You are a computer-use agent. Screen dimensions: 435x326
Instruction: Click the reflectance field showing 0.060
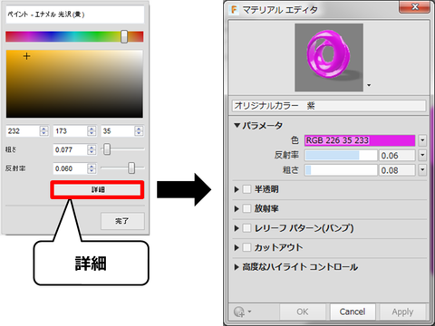pyautogui.click(x=70, y=168)
